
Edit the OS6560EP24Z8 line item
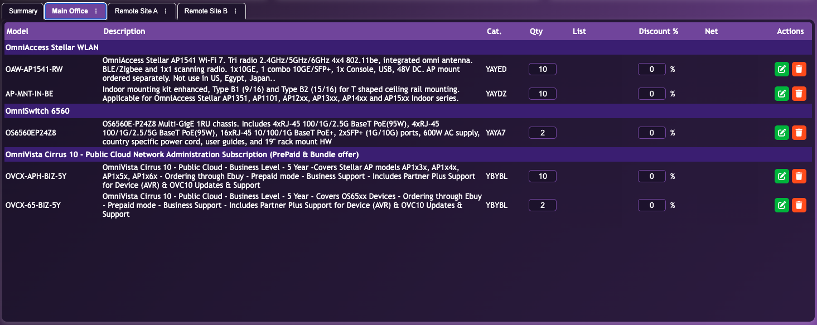(782, 133)
